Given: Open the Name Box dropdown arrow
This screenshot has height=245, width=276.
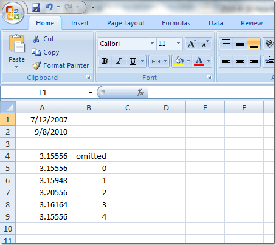Looking at the screenshot, I should (x=91, y=93).
